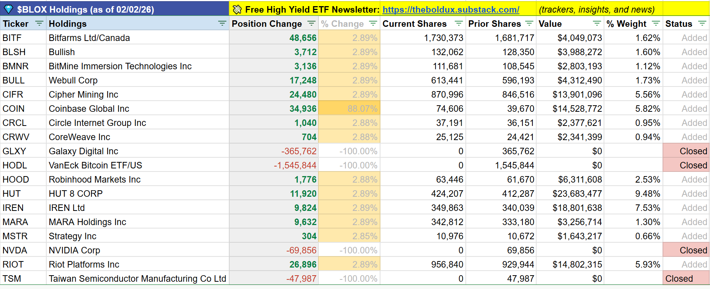The height and width of the screenshot is (289, 710).
Task: Open the Status column filter icon
Action: point(702,23)
